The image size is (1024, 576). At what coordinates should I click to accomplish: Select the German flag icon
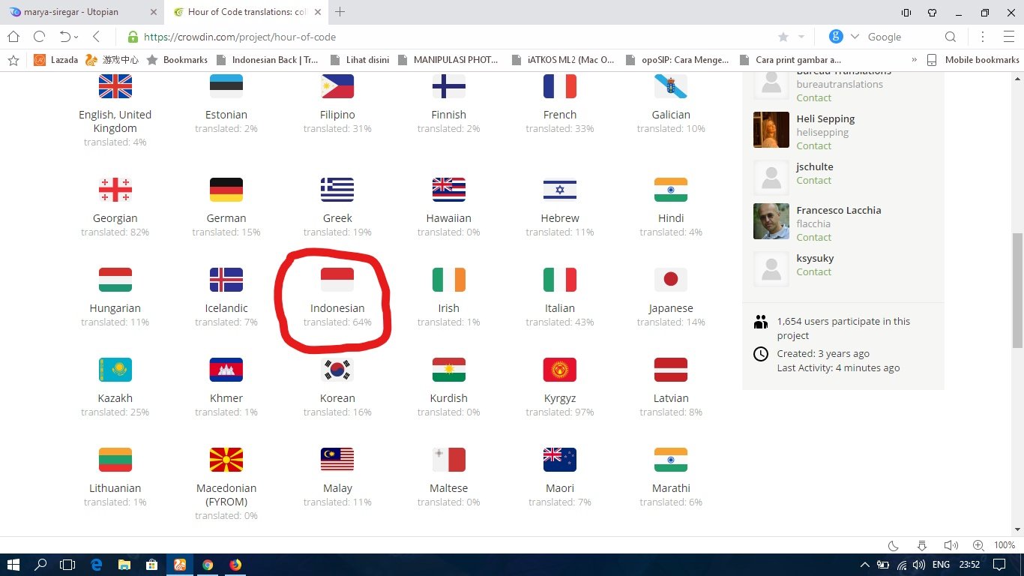pyautogui.click(x=226, y=190)
